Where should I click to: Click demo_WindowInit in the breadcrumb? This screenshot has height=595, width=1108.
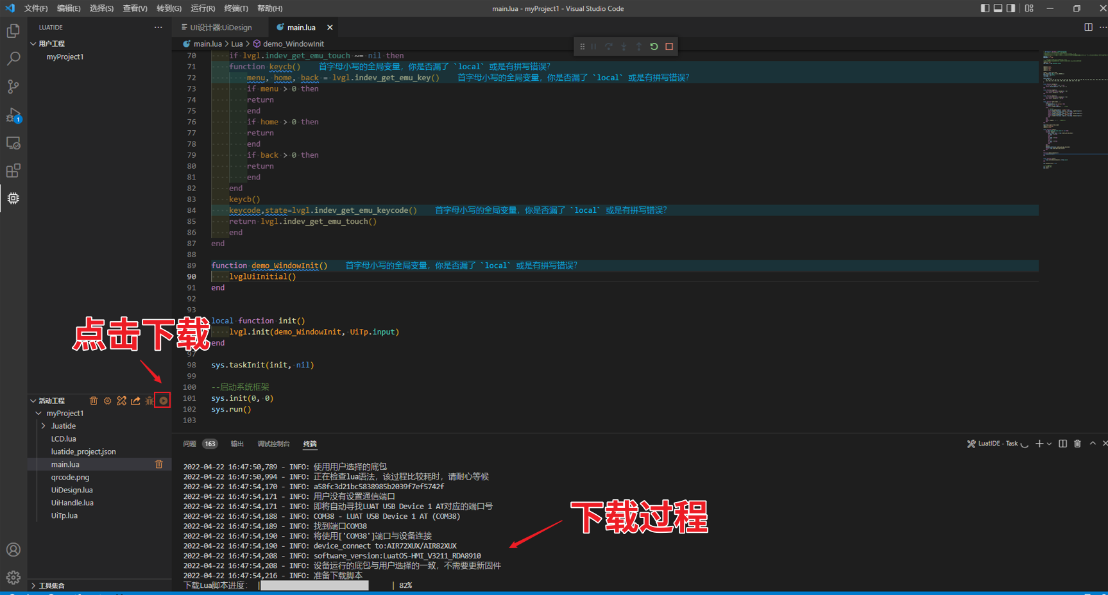click(x=293, y=44)
